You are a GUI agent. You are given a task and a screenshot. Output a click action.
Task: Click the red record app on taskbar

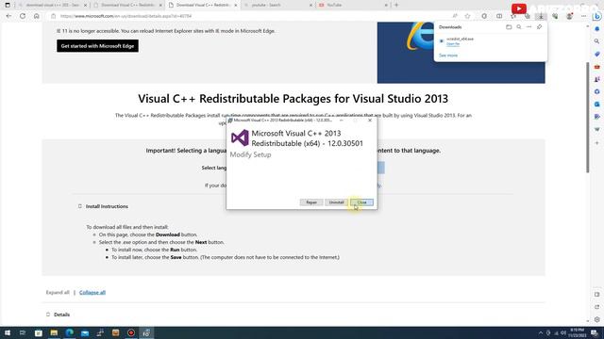click(x=131, y=332)
